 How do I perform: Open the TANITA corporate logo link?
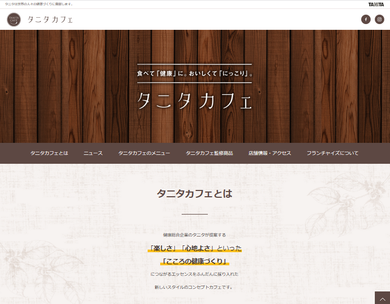(x=376, y=5)
